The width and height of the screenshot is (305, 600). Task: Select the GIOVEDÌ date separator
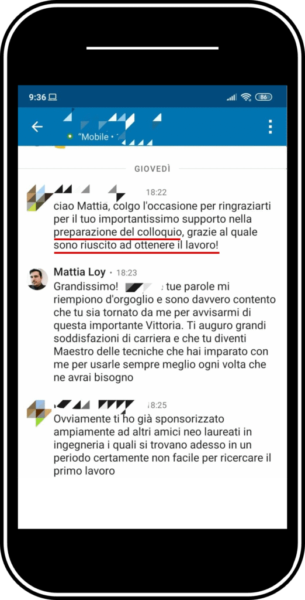(x=152, y=169)
